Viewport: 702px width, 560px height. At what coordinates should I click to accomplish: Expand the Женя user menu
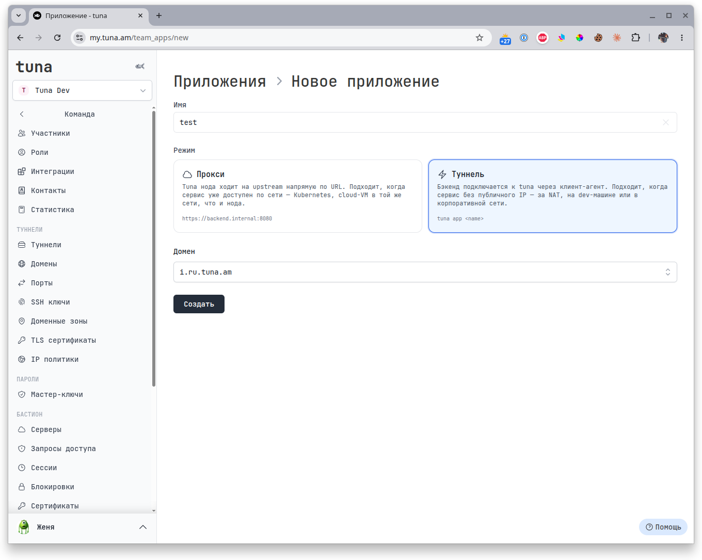tap(83, 527)
